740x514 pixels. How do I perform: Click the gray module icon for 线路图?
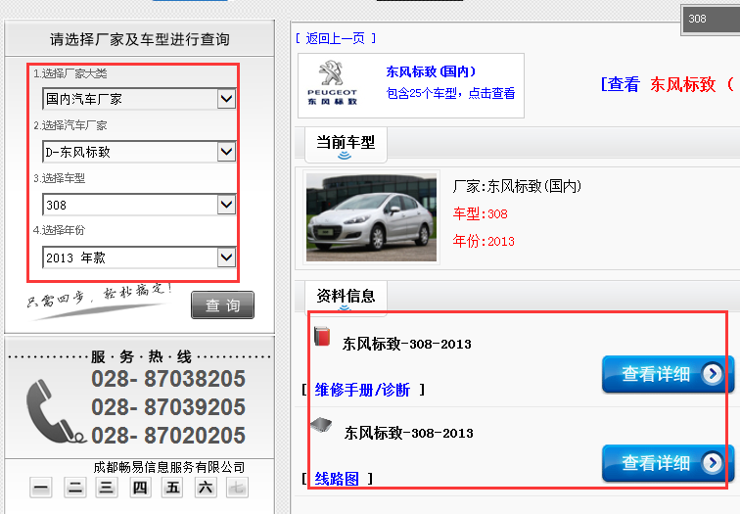[321, 425]
